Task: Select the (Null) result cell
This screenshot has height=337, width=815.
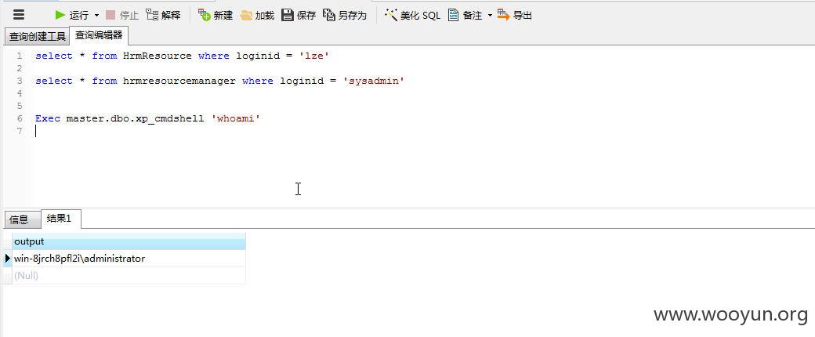Action: (x=129, y=276)
